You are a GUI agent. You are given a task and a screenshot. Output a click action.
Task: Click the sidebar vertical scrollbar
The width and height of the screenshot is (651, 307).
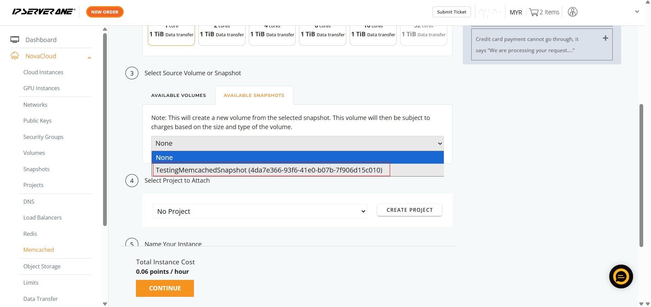coord(105,129)
